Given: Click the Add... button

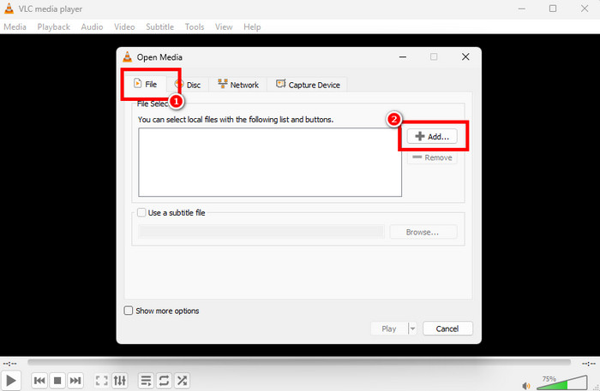Looking at the screenshot, I should click(432, 136).
